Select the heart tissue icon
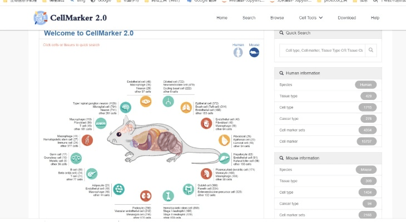Image resolution: width=406 pixels, height=222 pixels. coord(207,122)
